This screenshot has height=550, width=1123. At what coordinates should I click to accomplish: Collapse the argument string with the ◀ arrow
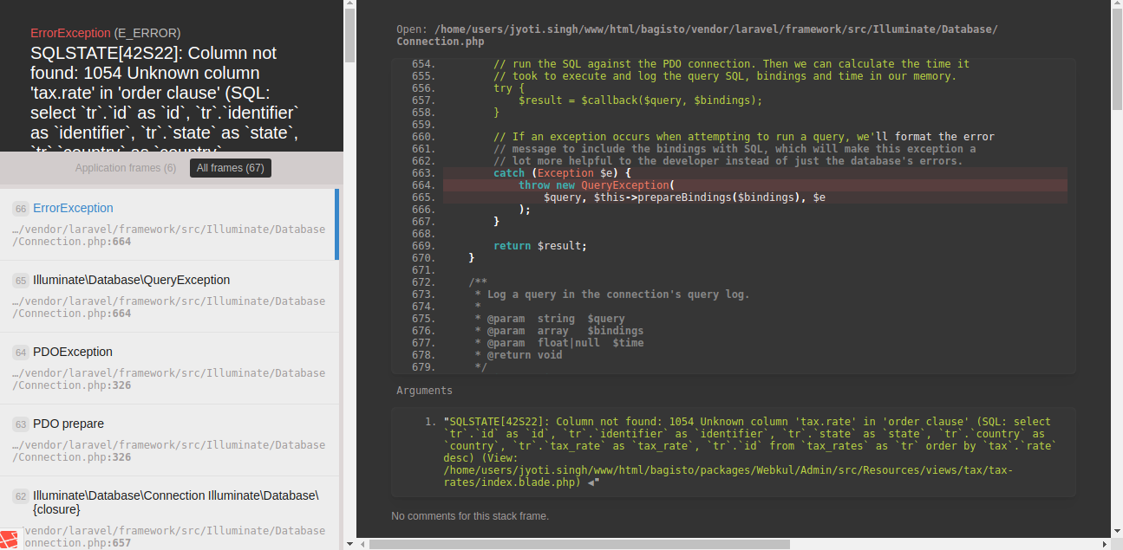(591, 482)
